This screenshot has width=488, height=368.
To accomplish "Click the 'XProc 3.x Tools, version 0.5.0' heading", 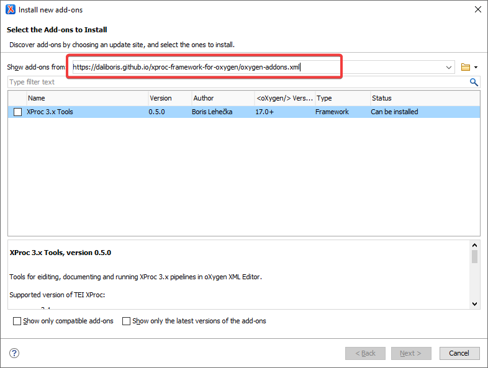I will (x=60, y=253).
